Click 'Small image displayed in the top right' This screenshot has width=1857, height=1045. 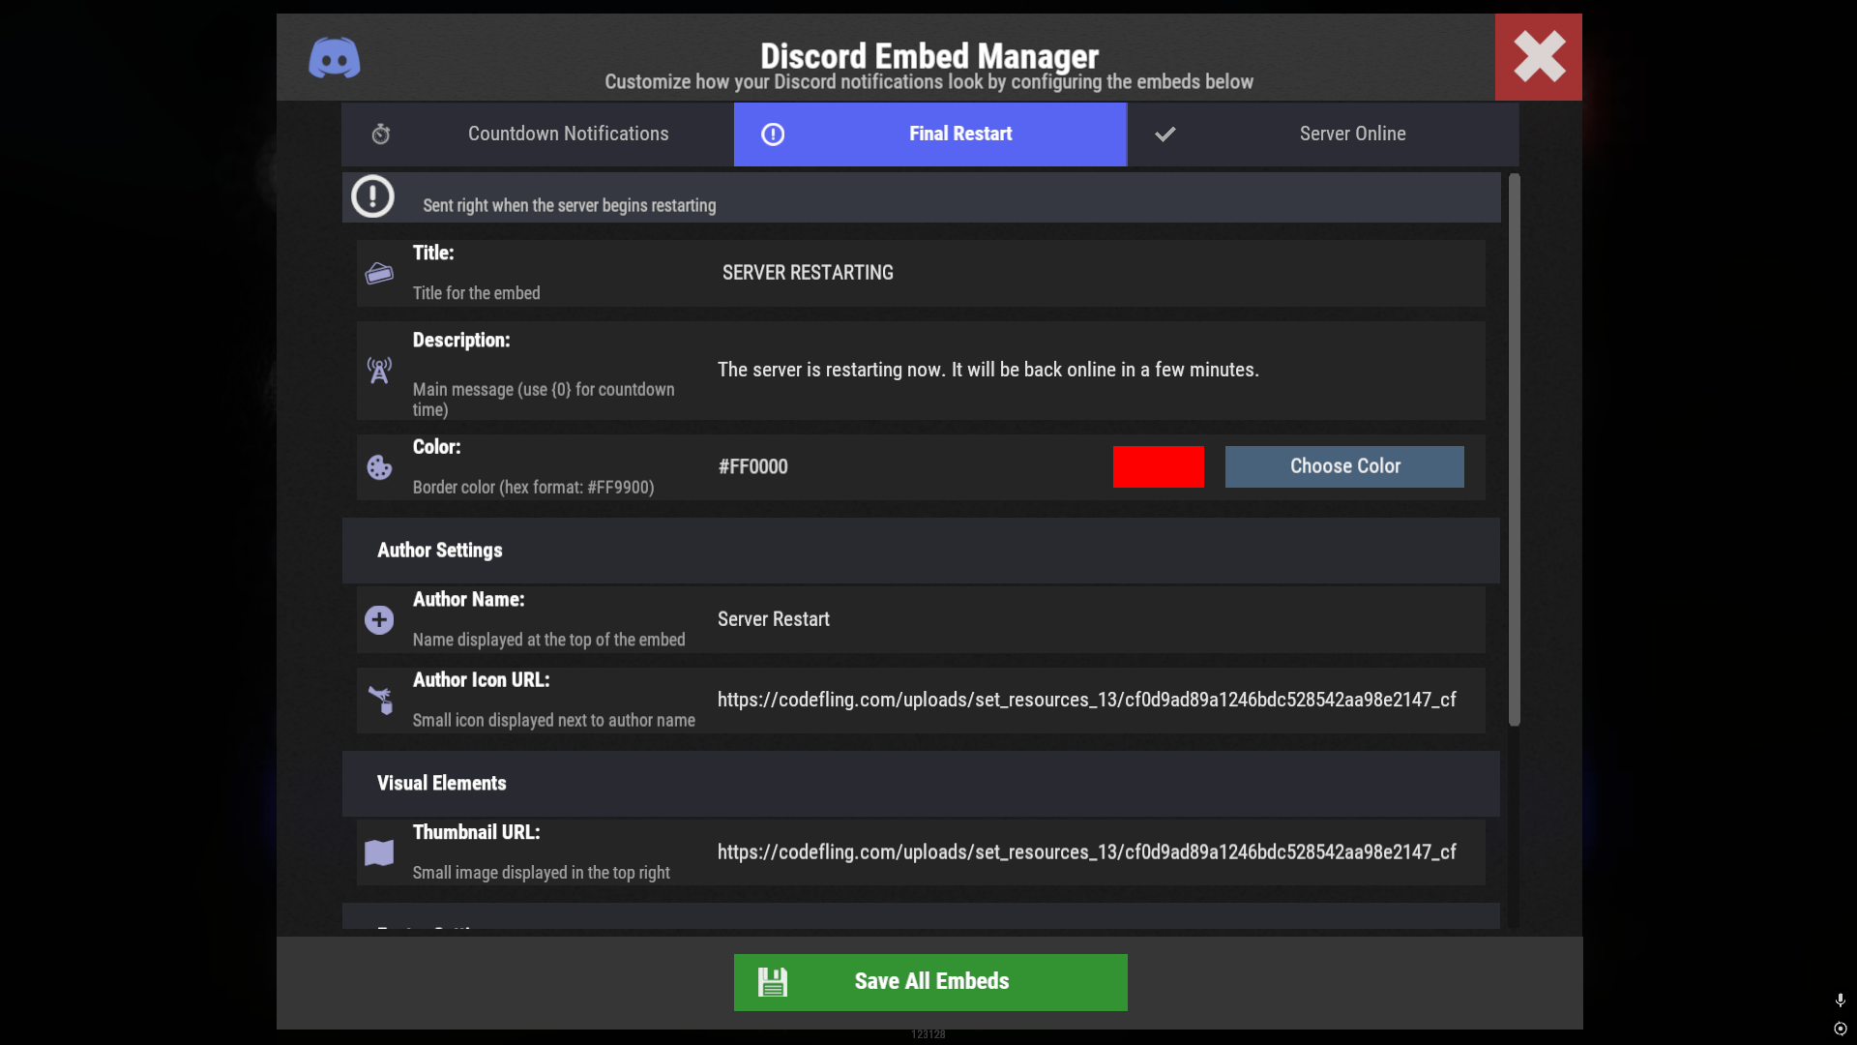click(x=542, y=873)
